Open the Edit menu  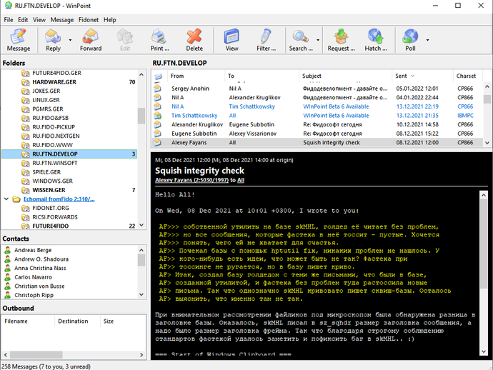pos(23,20)
